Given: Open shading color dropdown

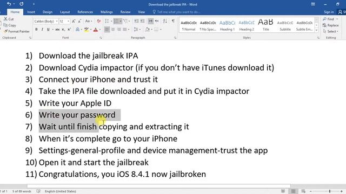Looking at the screenshot, I should 151,30.
